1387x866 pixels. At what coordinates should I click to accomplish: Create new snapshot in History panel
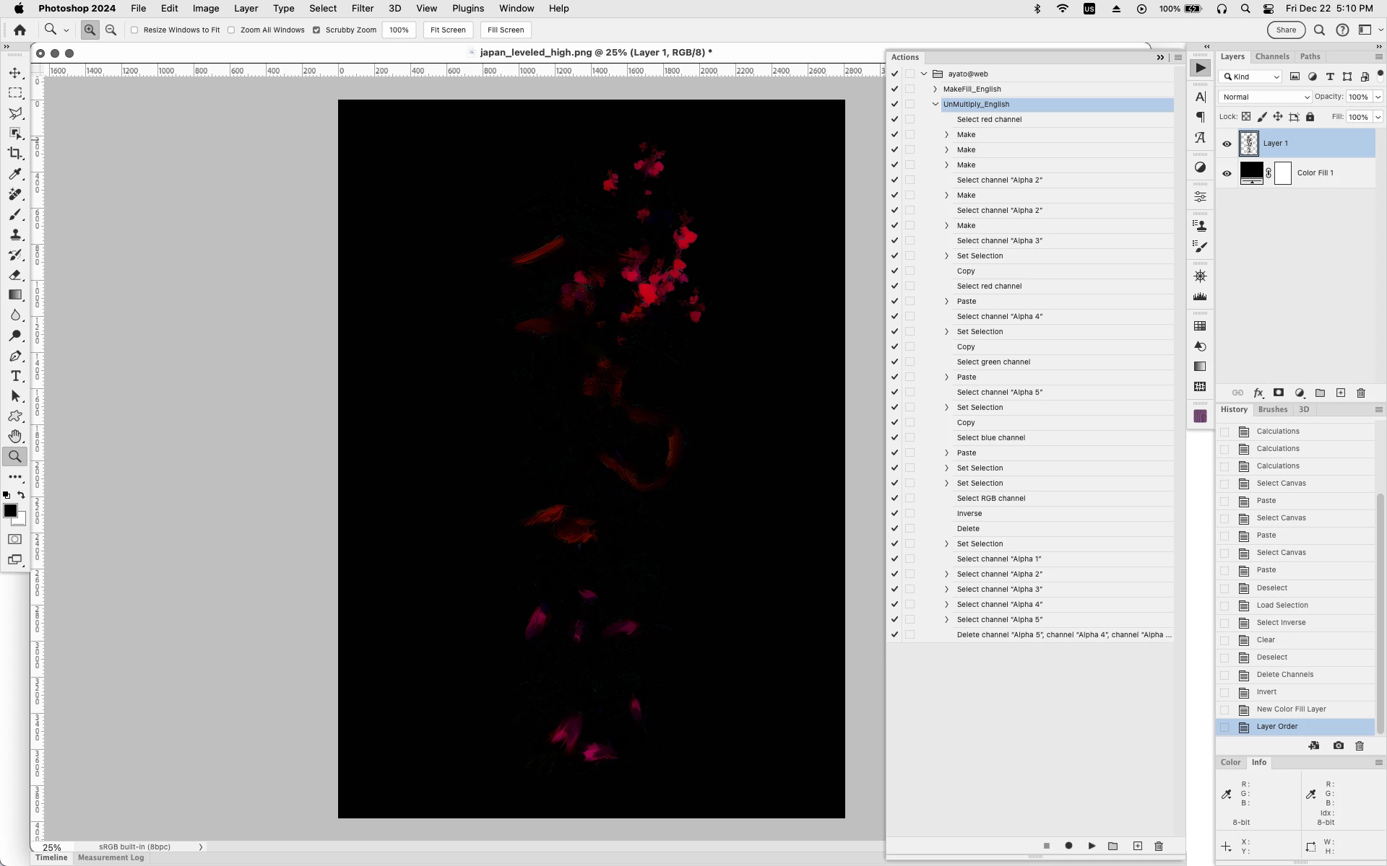1338,745
